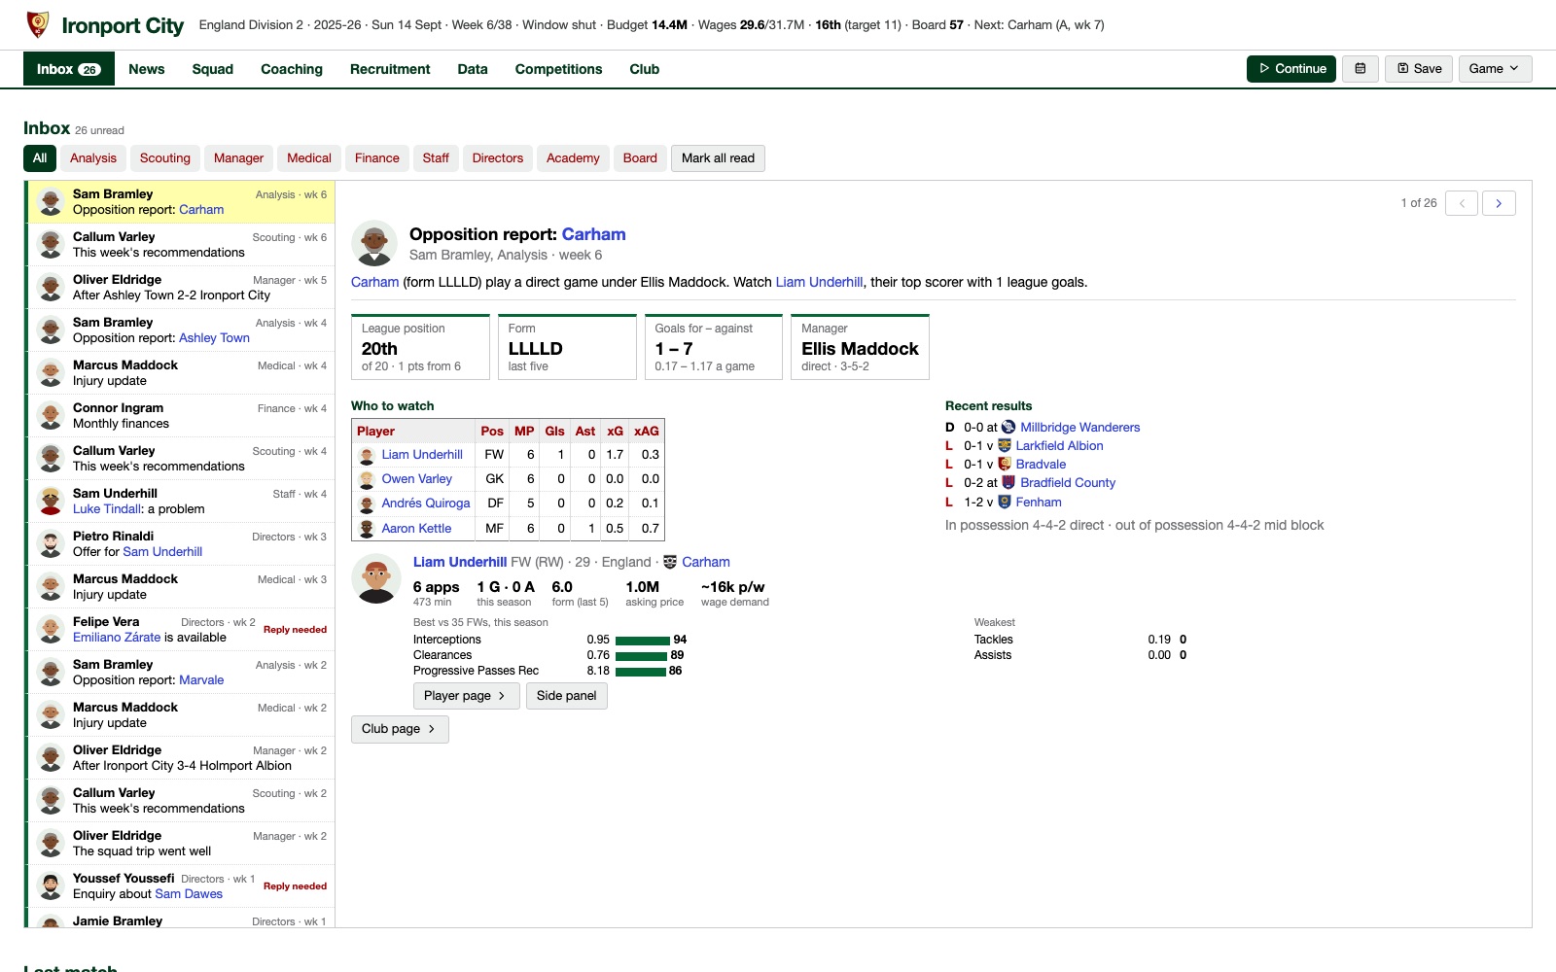Open the calendar icon button next to Continue
This screenshot has width=1556, height=972.
click(1361, 69)
